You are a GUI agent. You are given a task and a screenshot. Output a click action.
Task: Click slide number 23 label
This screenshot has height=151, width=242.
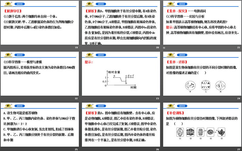157,98
